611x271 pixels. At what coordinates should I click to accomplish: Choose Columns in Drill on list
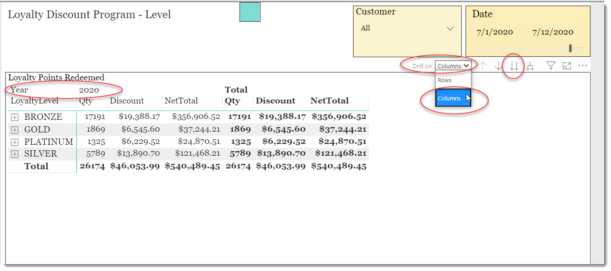click(453, 98)
